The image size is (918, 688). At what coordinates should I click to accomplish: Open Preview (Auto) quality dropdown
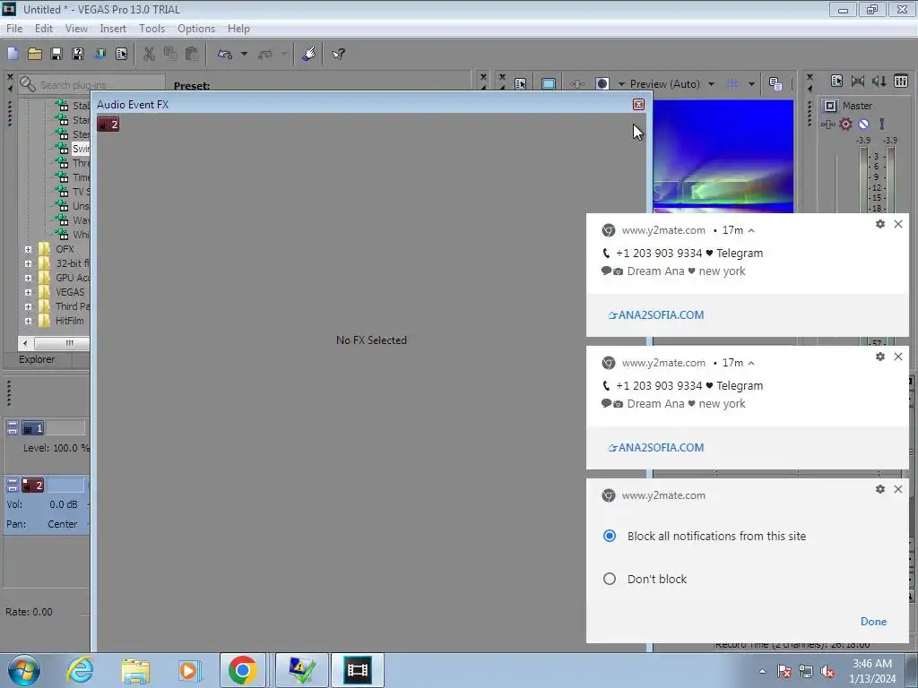[711, 83]
